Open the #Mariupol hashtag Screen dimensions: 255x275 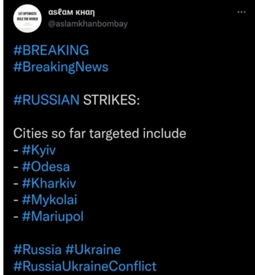[x=52, y=216]
